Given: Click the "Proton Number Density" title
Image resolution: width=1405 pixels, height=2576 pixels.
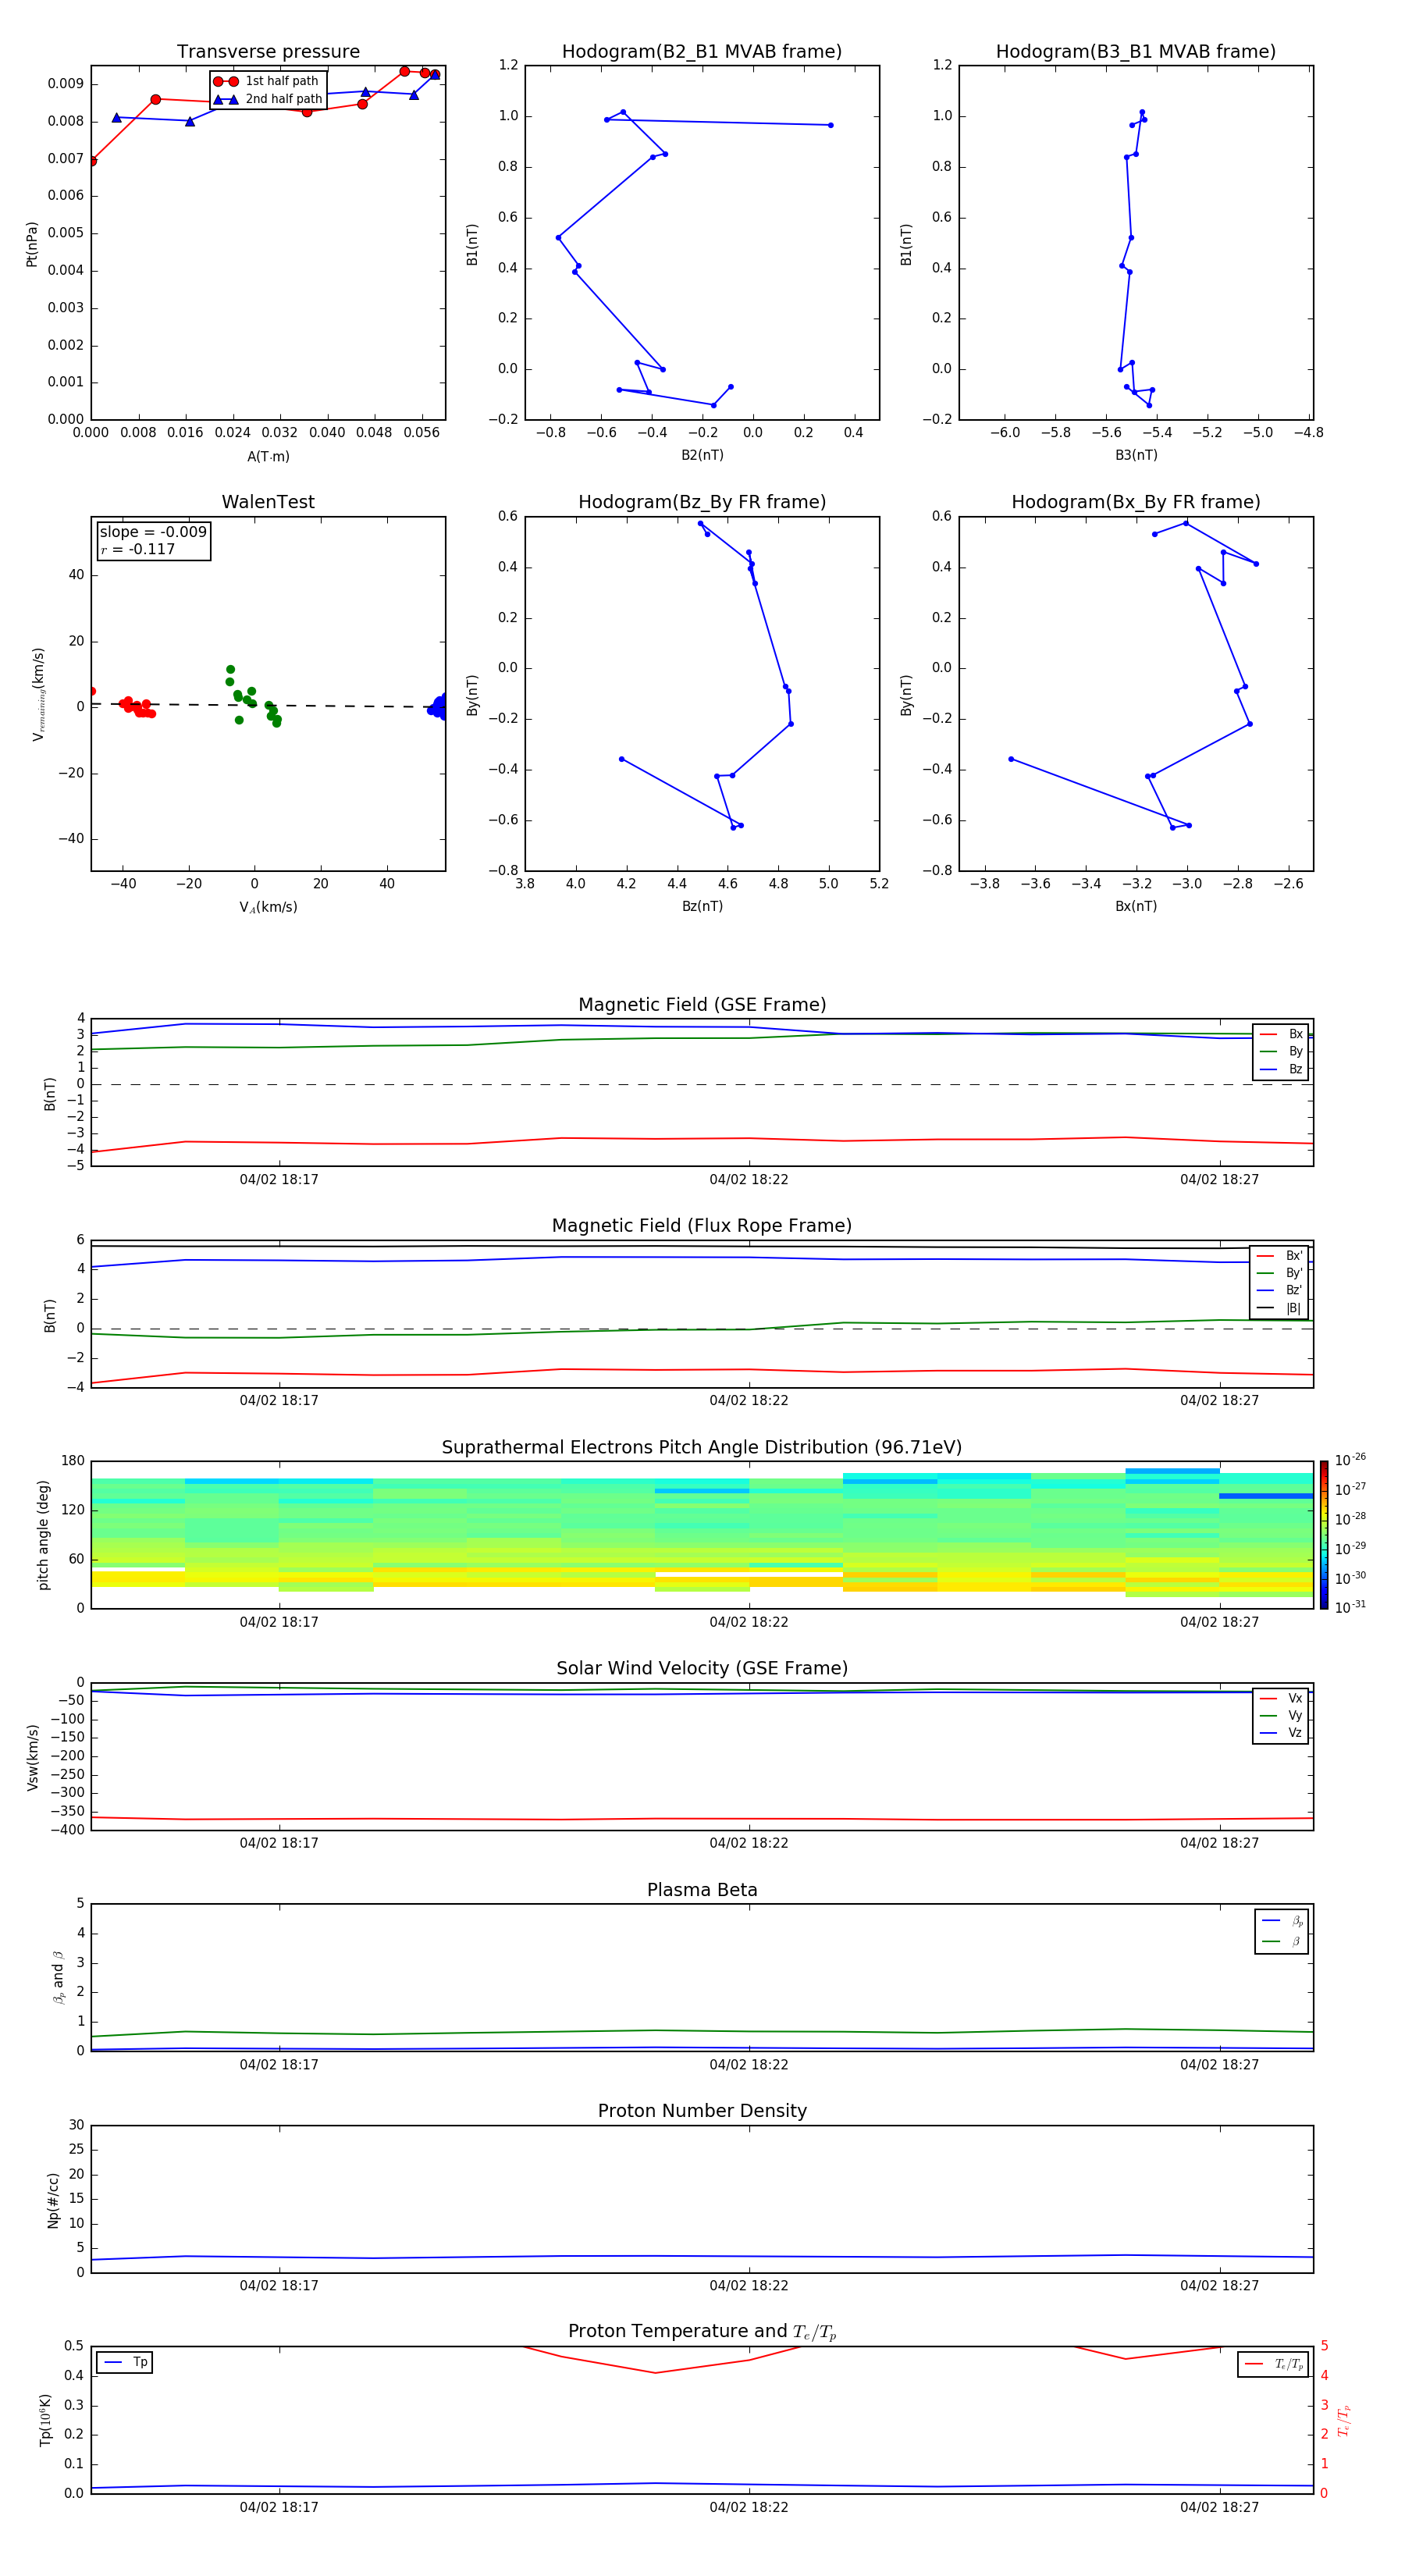Looking at the screenshot, I should point(701,2111).
